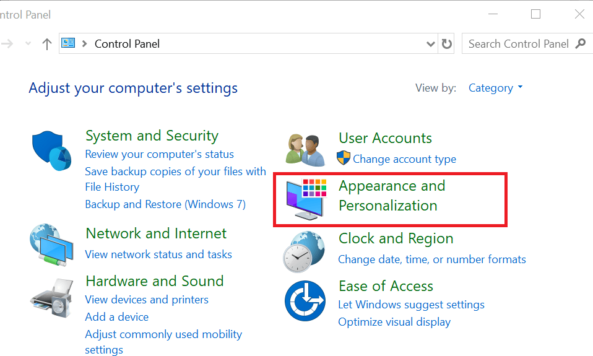Expand the address bar history dropdown

pyautogui.click(x=431, y=44)
